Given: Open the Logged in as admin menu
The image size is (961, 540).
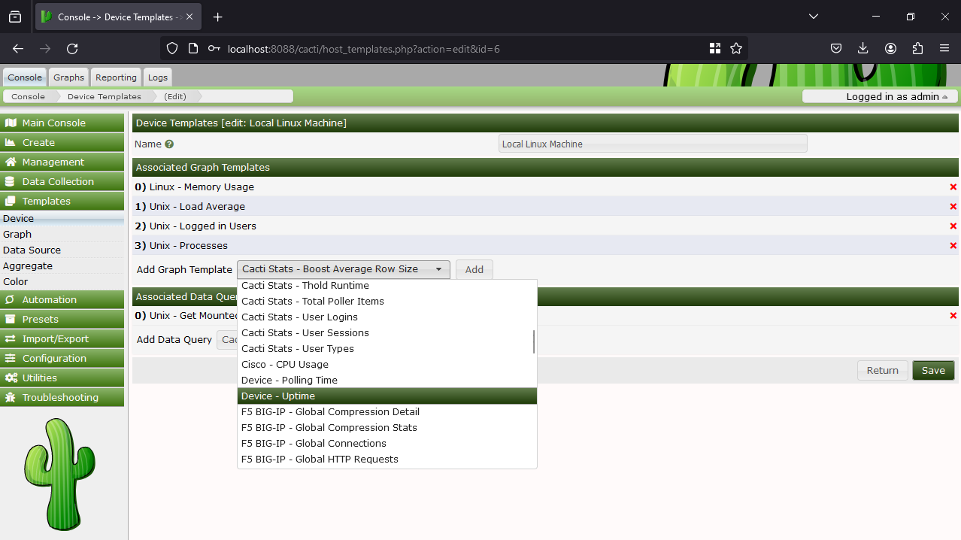Looking at the screenshot, I should pyautogui.click(x=880, y=96).
